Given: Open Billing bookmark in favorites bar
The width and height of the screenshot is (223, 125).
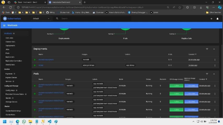Looking at the screenshot, I should click(50, 12).
